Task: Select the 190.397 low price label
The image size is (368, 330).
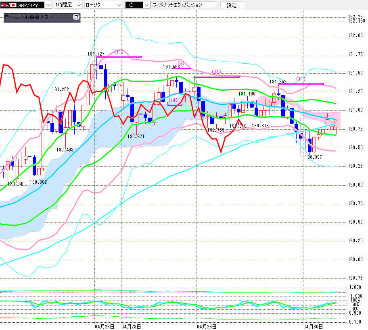Action: tap(313, 157)
